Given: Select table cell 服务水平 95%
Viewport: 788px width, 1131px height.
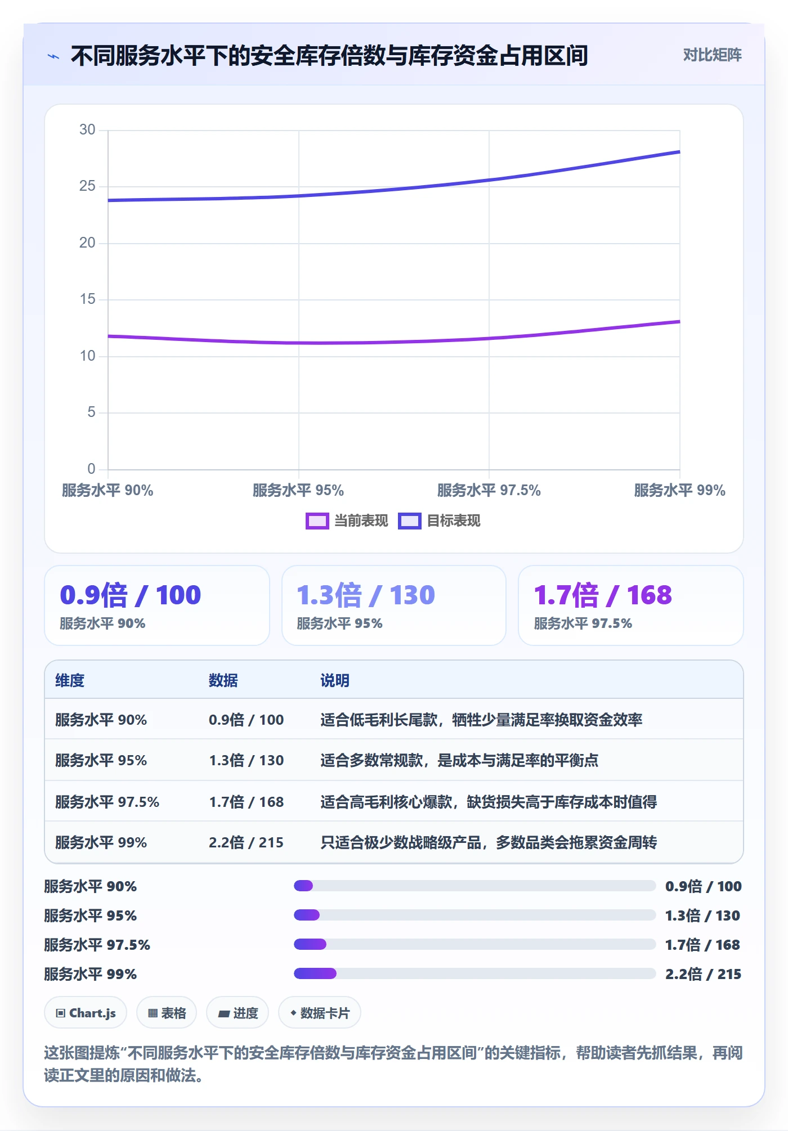Looking at the screenshot, I should coord(101,760).
